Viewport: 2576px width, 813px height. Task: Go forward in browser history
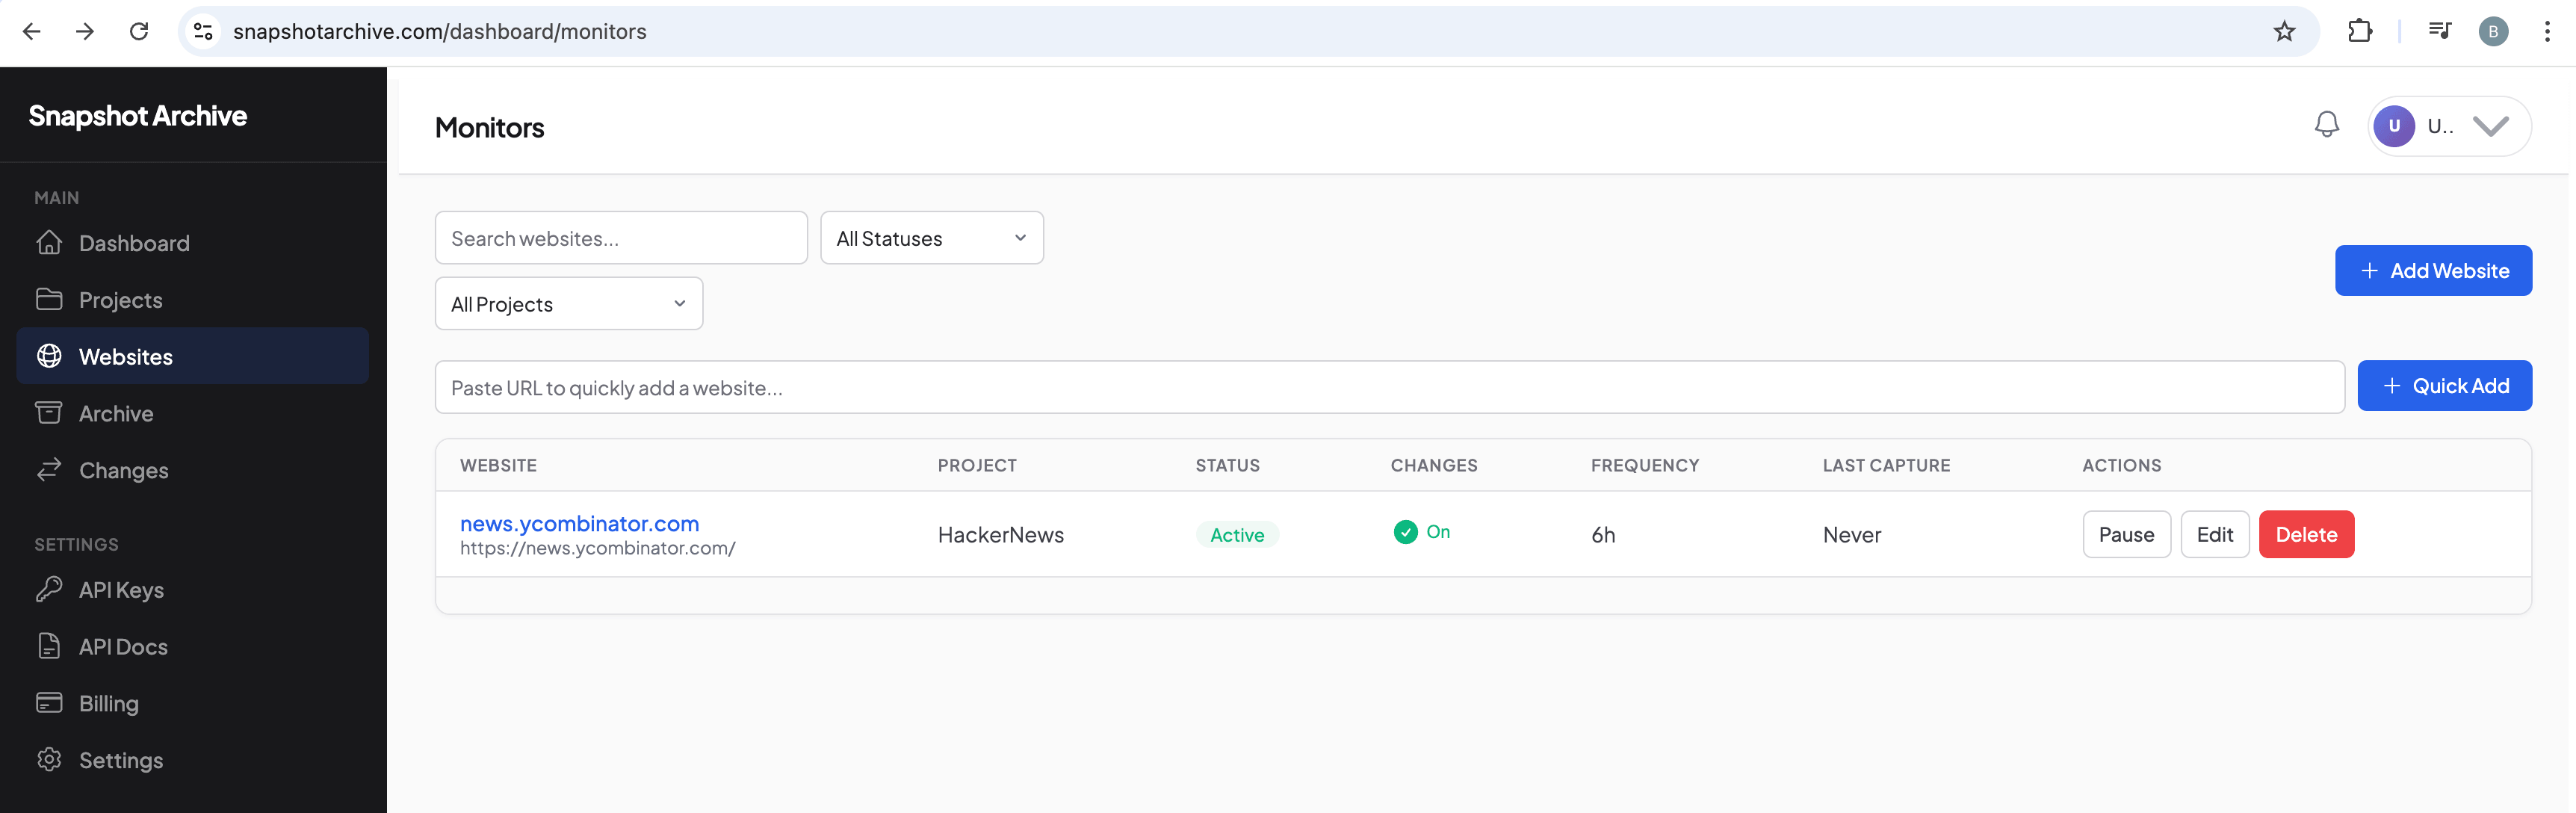(x=85, y=31)
